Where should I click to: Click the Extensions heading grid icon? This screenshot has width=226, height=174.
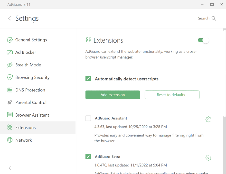(89, 40)
